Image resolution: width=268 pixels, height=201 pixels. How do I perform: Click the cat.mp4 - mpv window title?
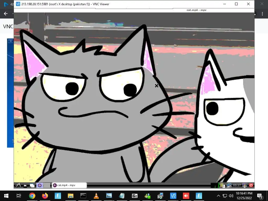pyautogui.click(x=196, y=10)
